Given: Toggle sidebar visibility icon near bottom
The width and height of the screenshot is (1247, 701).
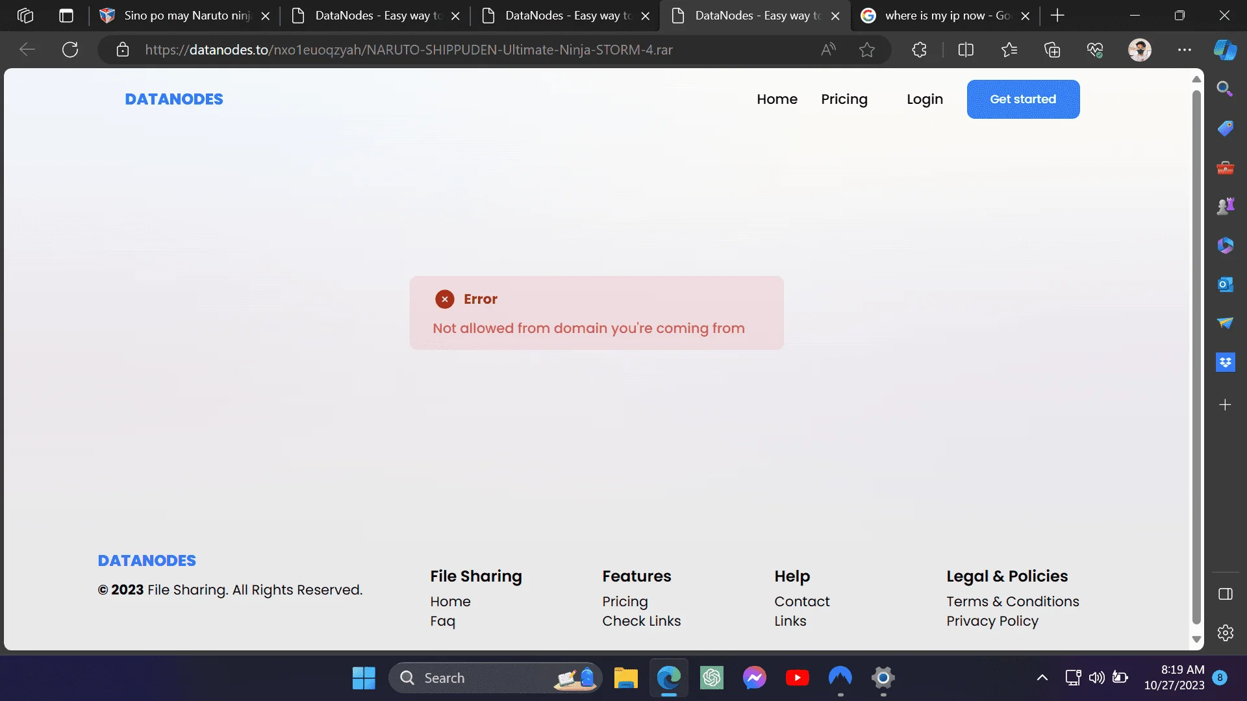Looking at the screenshot, I should (x=1225, y=594).
